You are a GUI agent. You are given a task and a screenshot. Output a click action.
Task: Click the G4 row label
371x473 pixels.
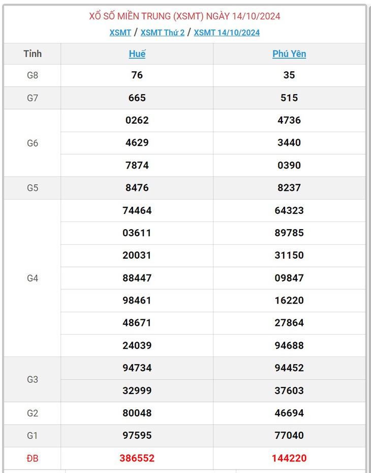pos(33,278)
